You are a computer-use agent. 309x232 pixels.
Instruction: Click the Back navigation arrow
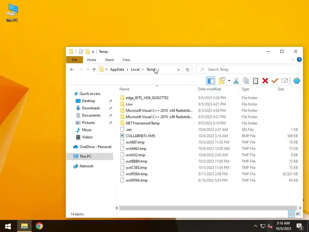[72, 69]
